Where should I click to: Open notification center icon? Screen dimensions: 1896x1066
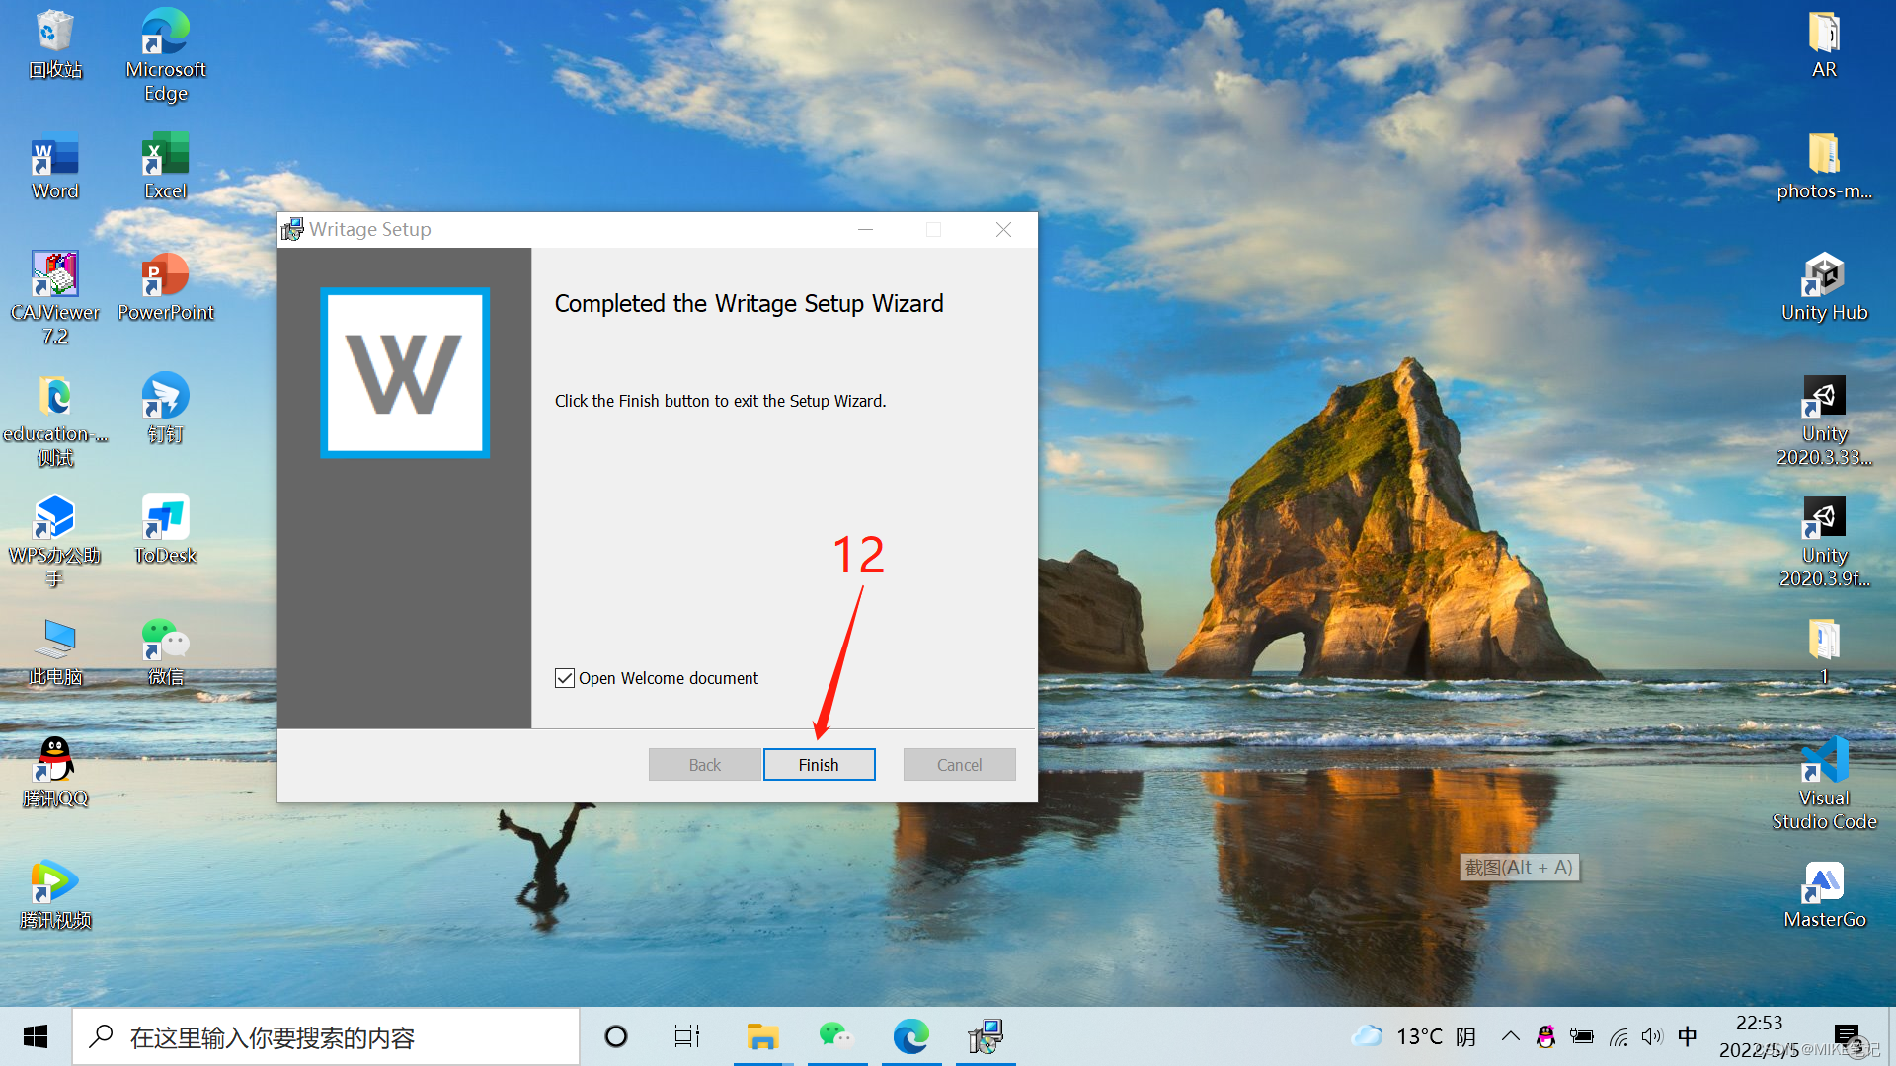point(1847,1034)
